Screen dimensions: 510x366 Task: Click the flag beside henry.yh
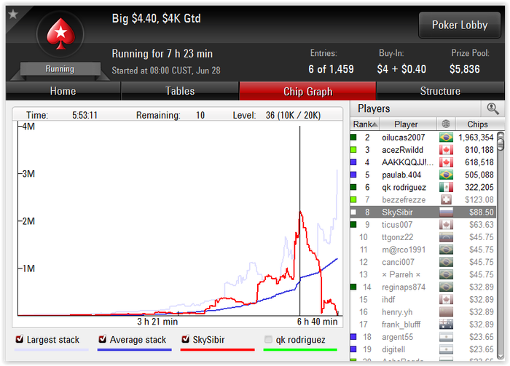[x=446, y=312]
